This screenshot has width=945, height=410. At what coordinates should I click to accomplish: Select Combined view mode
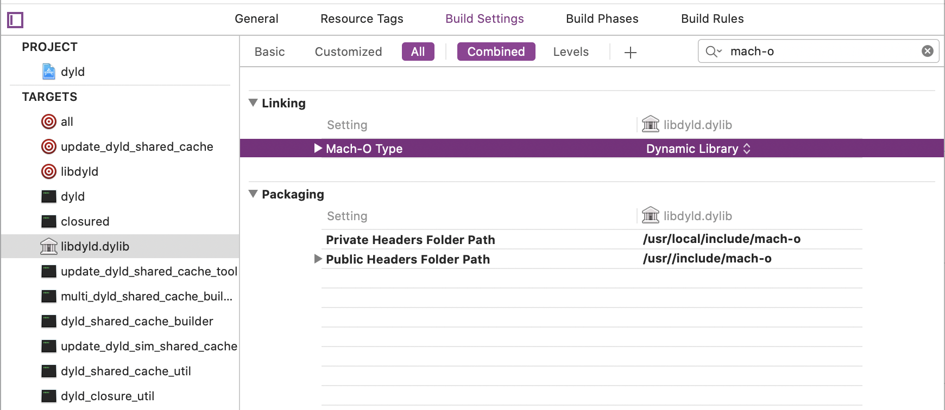[x=496, y=52]
